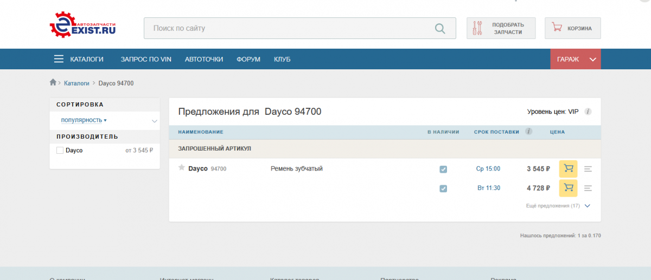651x280 pixels.
Task: Open Запрос по VIN menu item
Action: tap(146, 59)
